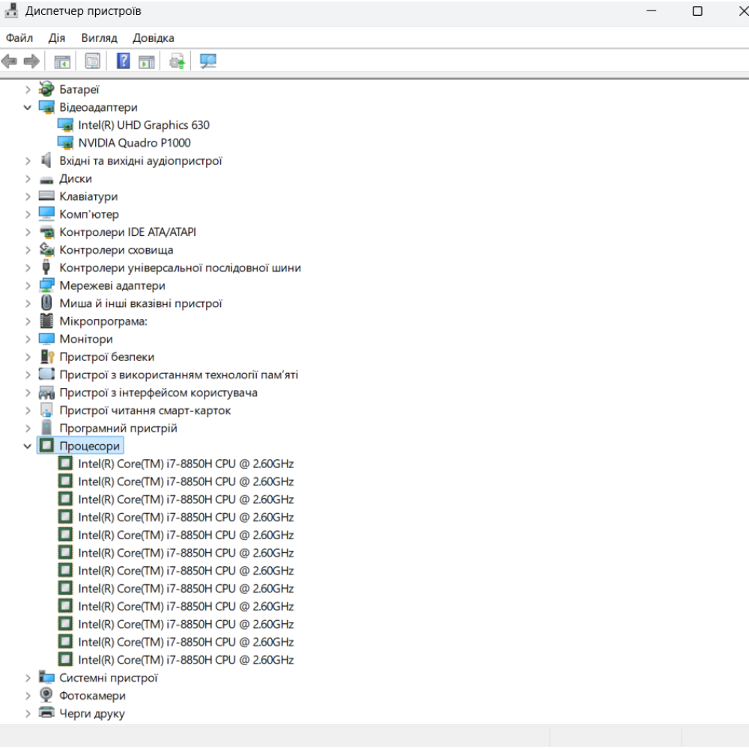Viewport: 749px width, 749px height.
Task: Click the scan for hardware changes icon
Action: point(208,61)
